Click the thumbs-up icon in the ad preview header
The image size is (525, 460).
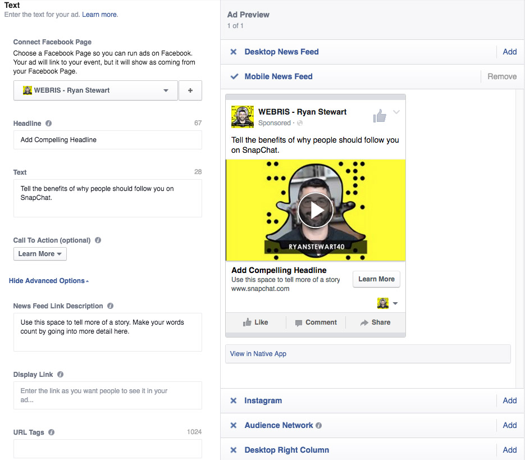[x=380, y=116]
